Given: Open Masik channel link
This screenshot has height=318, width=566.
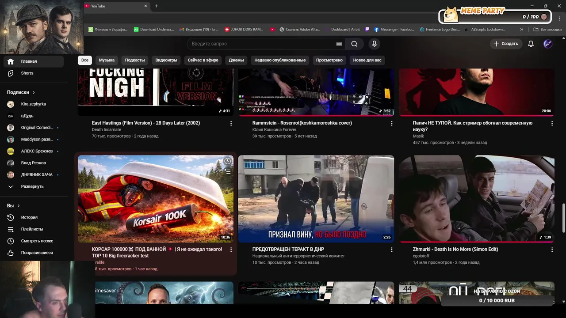Looking at the screenshot, I should pos(418,136).
